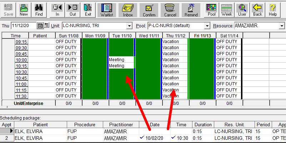
Task: Select the Sun 11/08 column header
Action: point(69,36)
